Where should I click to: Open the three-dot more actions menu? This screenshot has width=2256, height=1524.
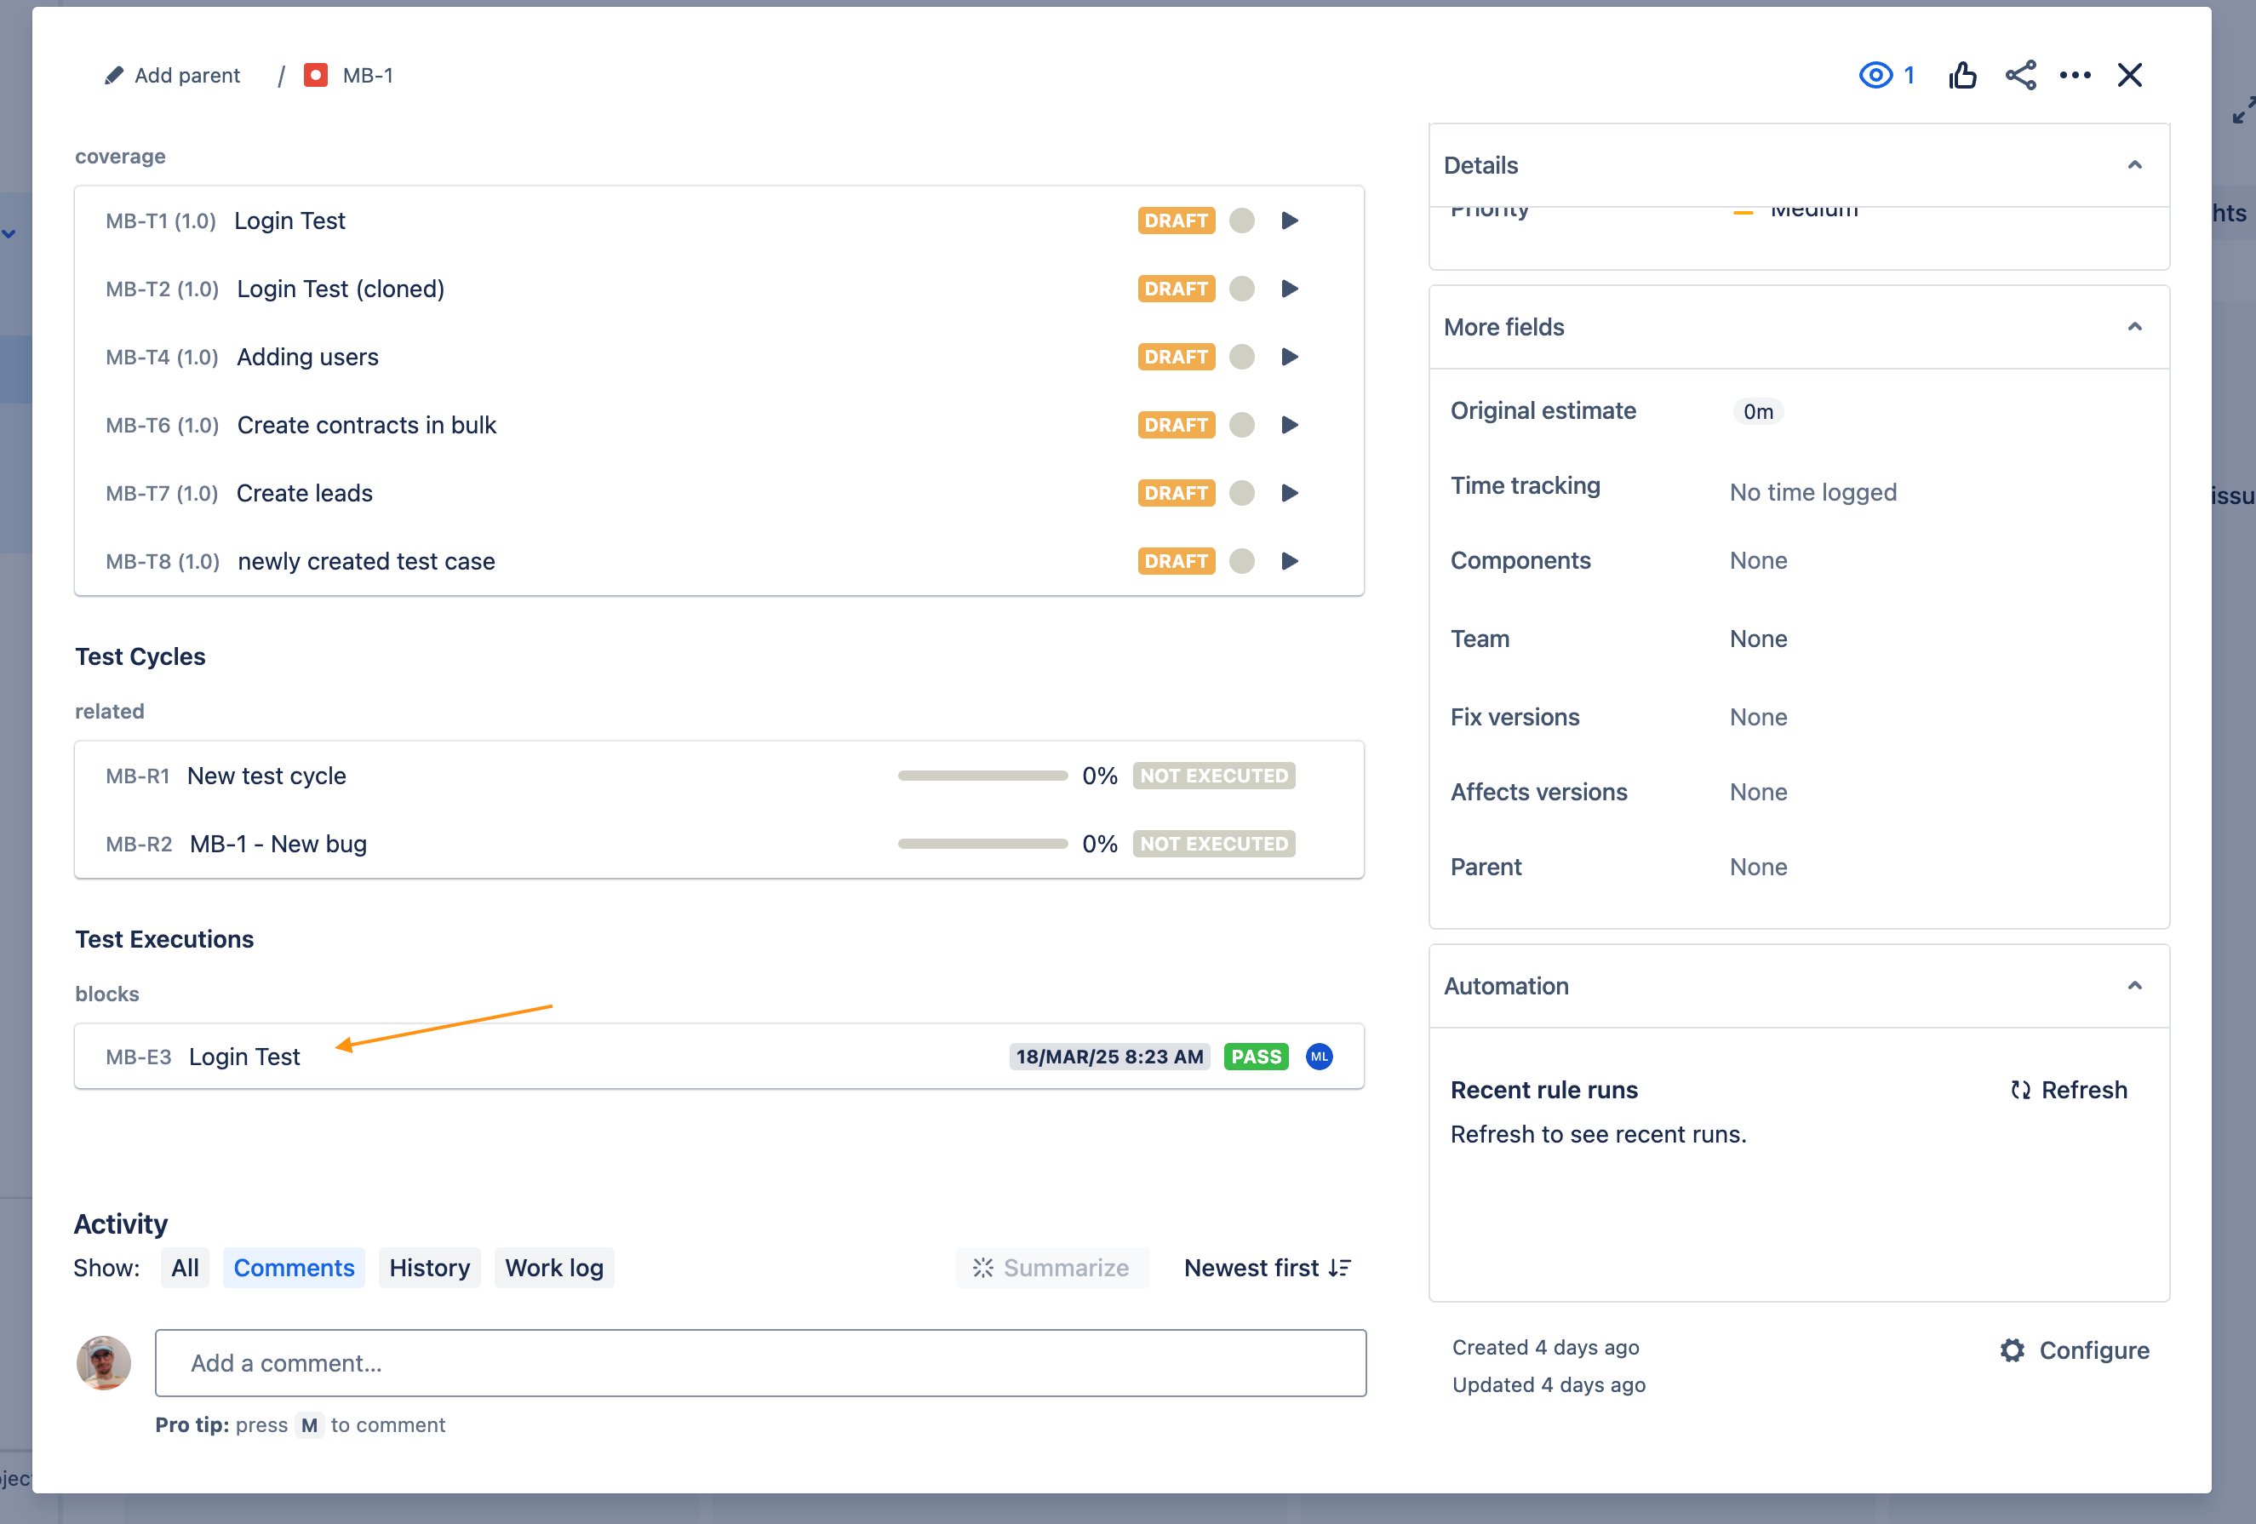(x=2075, y=76)
